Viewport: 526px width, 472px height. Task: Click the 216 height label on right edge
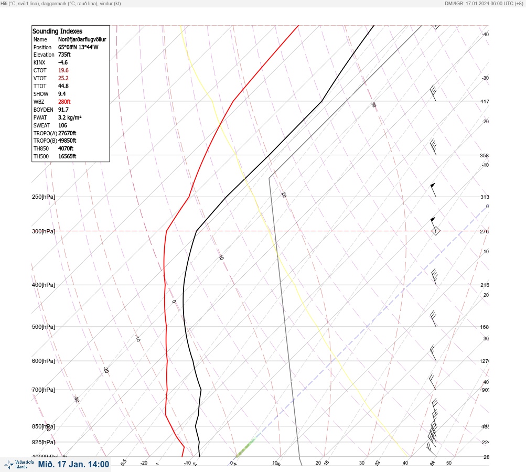tap(485, 285)
